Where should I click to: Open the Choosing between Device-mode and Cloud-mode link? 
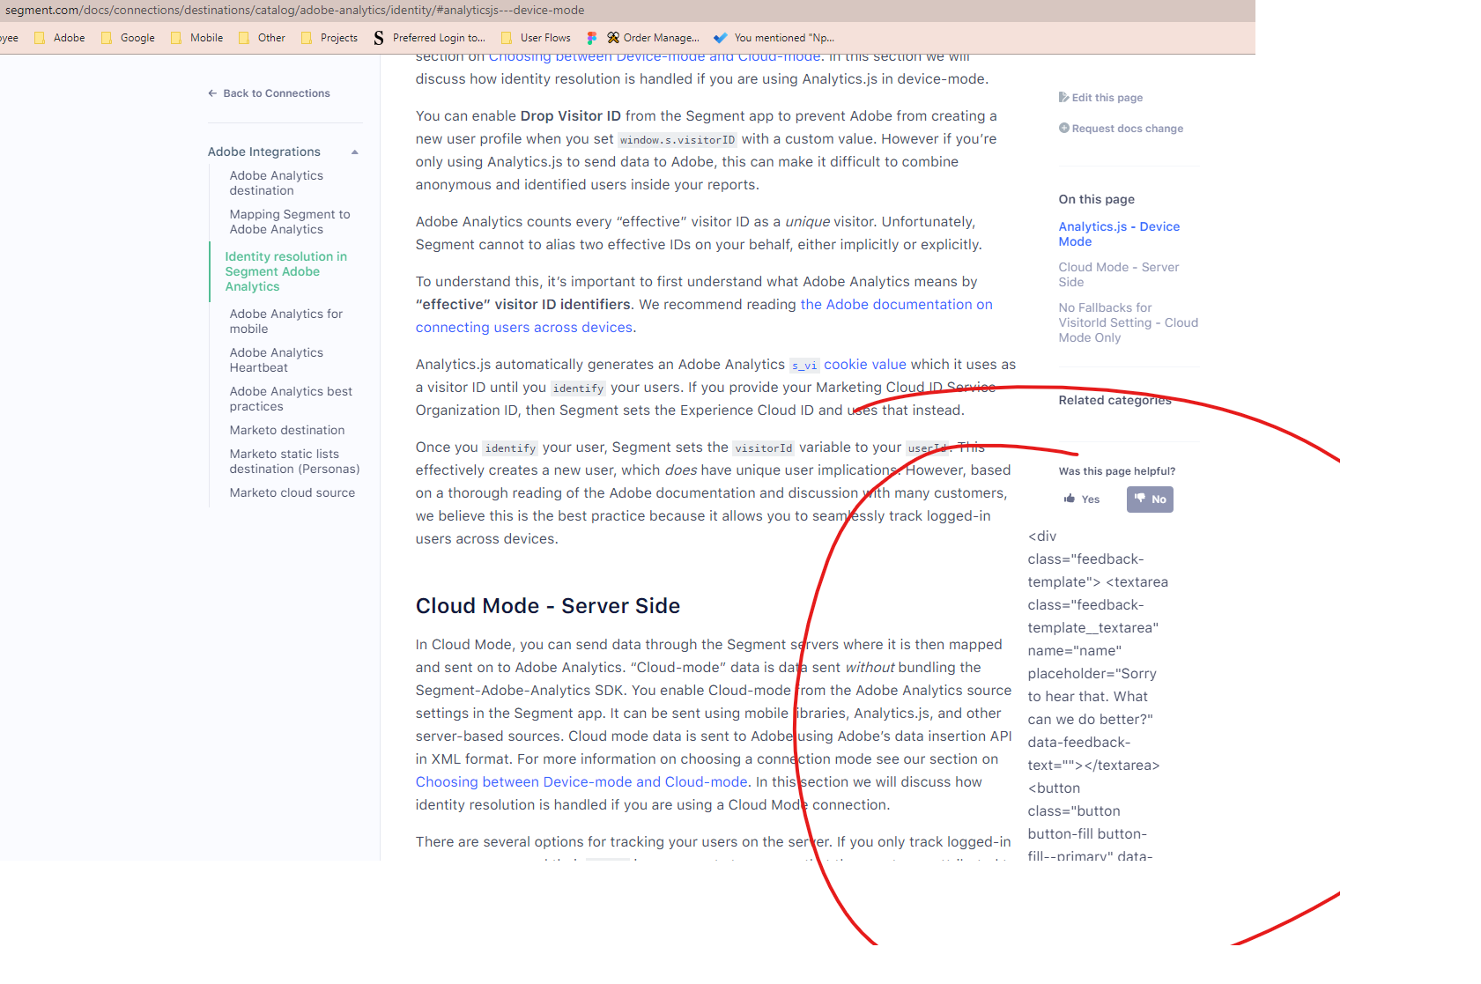click(581, 781)
